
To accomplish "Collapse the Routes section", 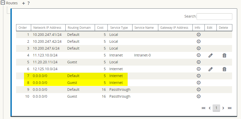I will tap(3, 3).
